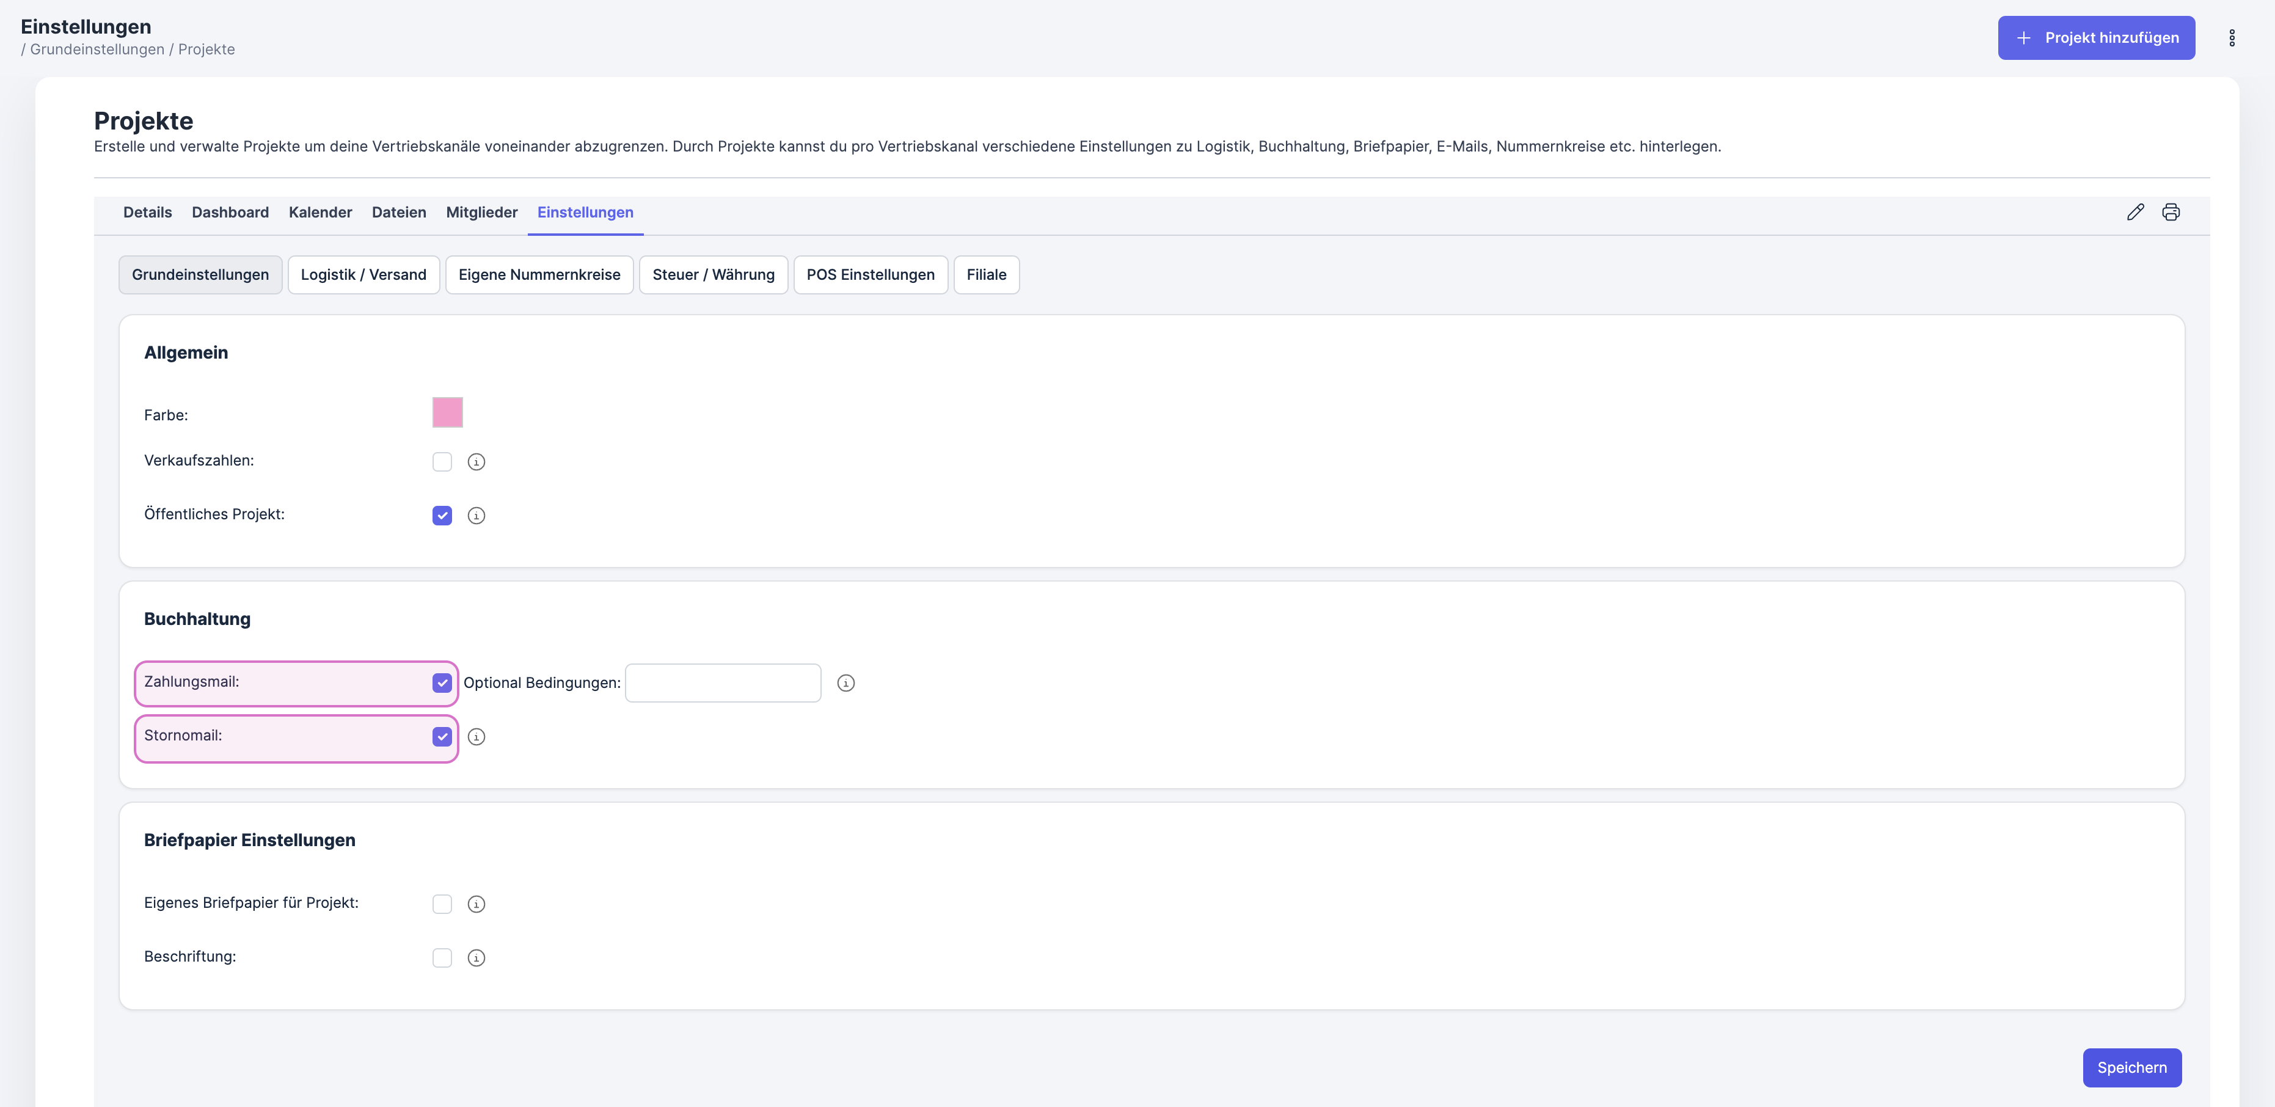Click the printer icon

(2170, 212)
